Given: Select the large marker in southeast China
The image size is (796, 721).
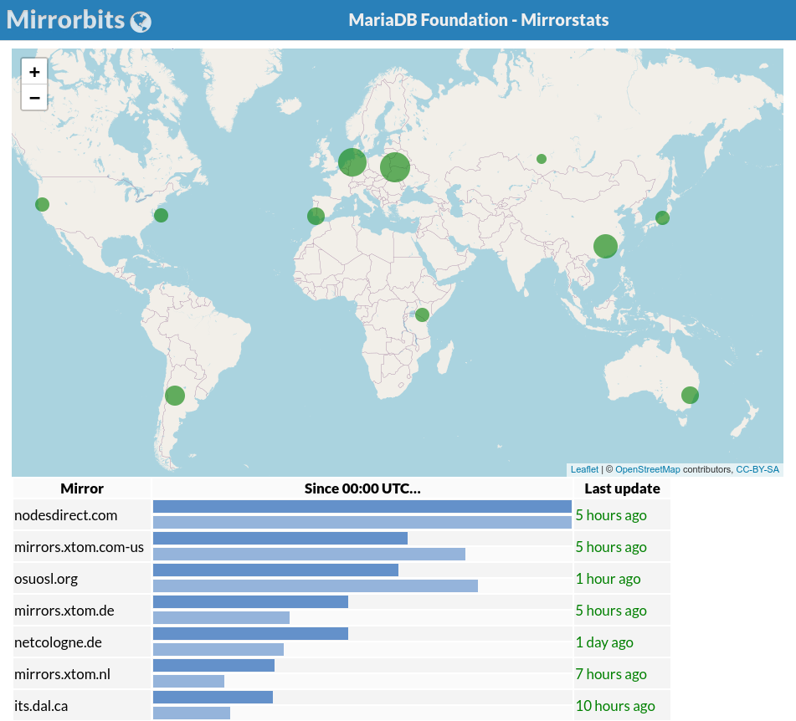Looking at the screenshot, I should [x=606, y=246].
